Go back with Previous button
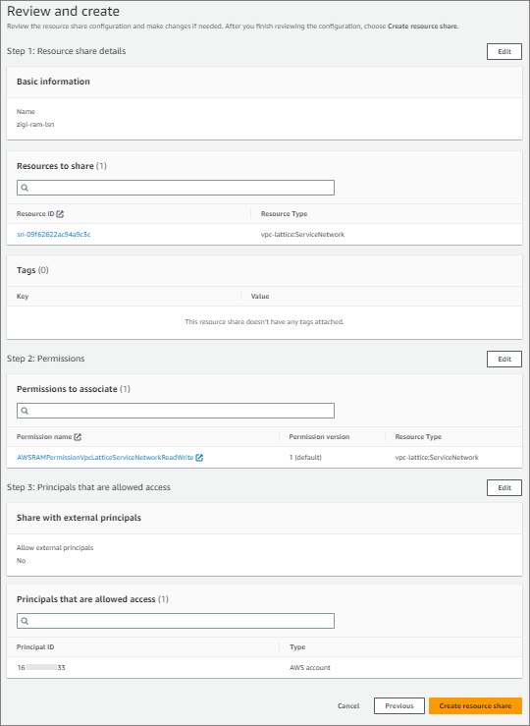530x726 pixels. [399, 706]
